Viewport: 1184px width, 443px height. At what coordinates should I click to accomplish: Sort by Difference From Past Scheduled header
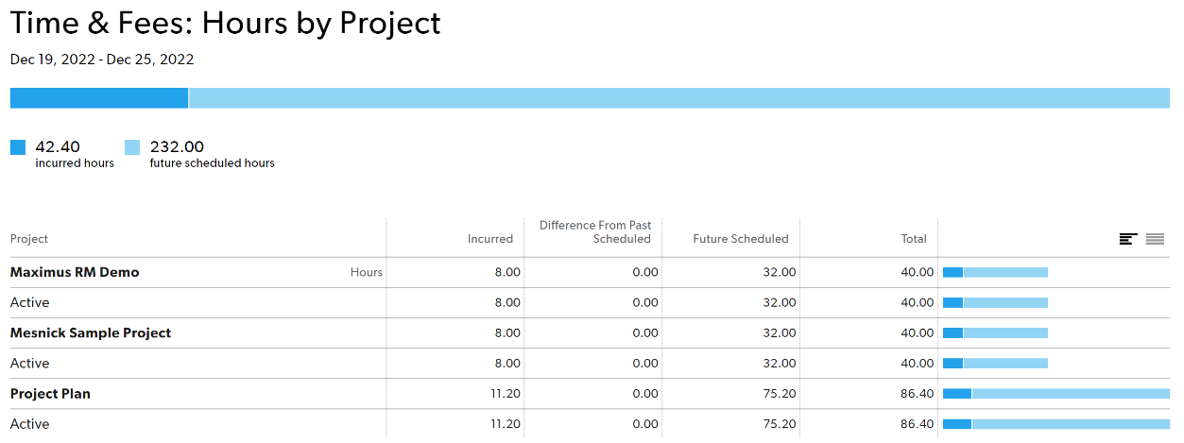coord(595,232)
